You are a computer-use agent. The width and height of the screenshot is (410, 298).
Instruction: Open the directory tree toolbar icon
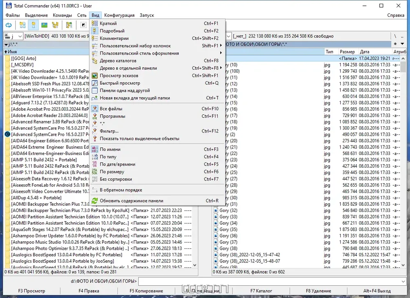[x=55, y=25]
